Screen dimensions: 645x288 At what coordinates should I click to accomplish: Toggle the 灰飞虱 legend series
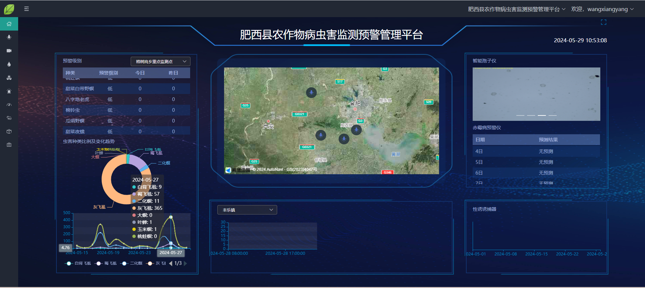click(x=156, y=263)
